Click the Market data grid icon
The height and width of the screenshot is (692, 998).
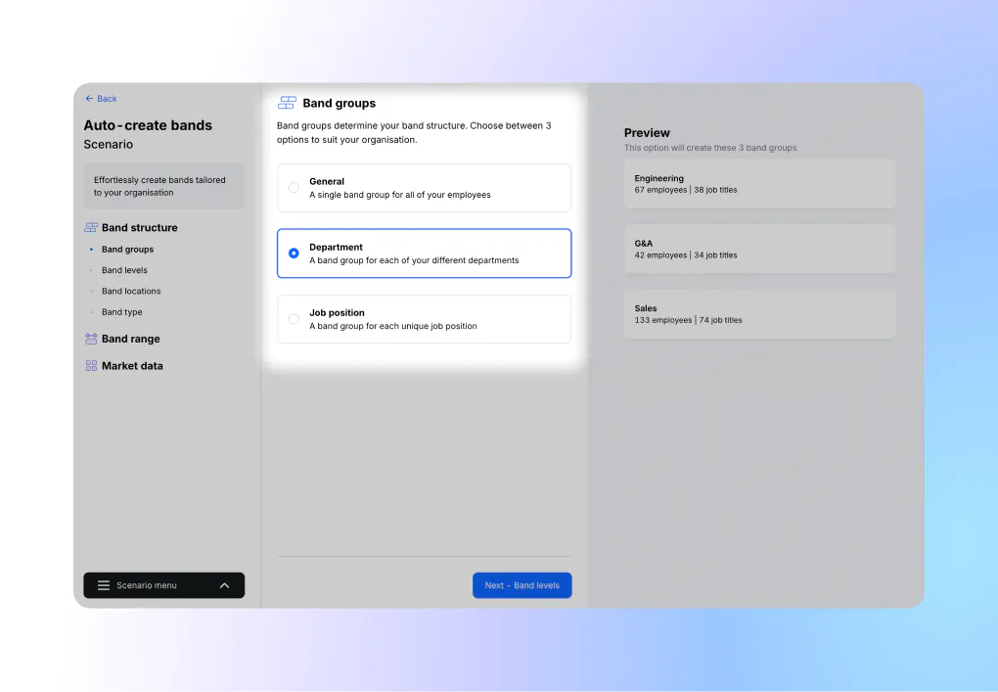(90, 365)
